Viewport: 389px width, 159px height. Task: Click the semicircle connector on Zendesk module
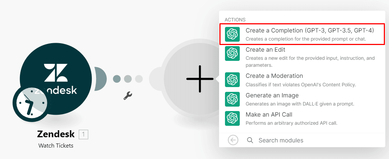click(100, 79)
